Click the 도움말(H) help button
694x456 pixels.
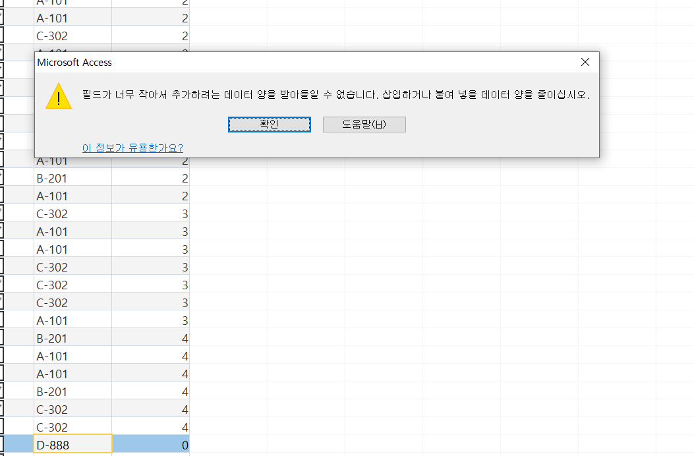[x=364, y=125]
